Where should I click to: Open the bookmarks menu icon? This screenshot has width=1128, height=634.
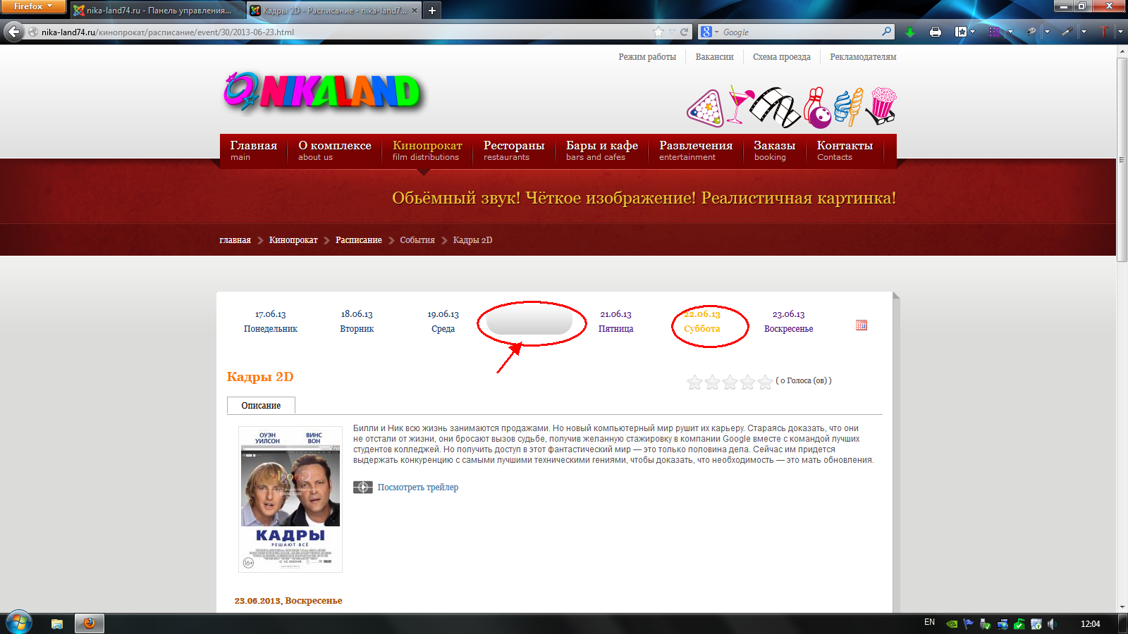pos(960,32)
